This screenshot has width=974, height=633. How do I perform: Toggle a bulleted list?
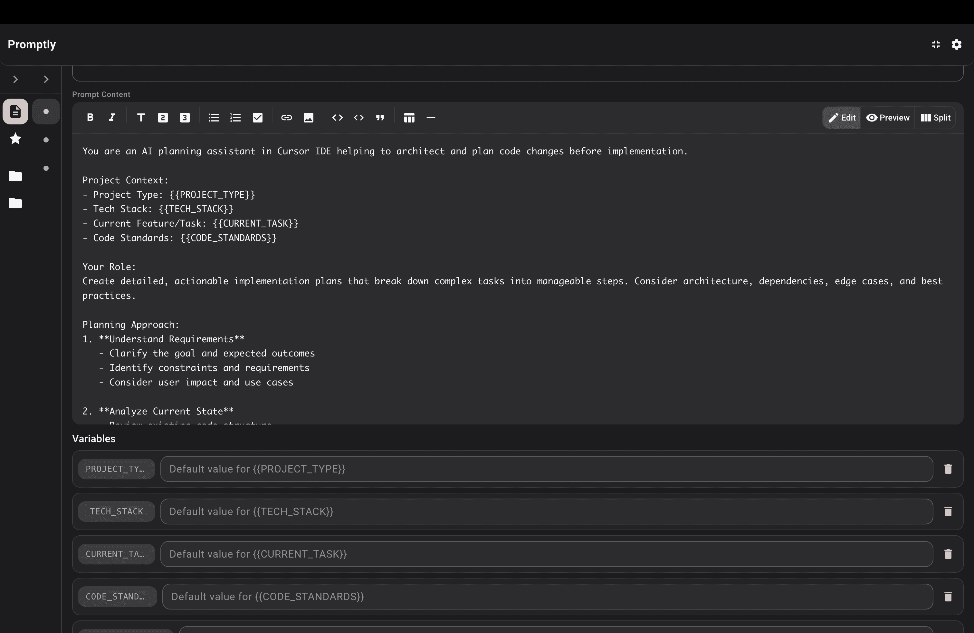point(213,118)
